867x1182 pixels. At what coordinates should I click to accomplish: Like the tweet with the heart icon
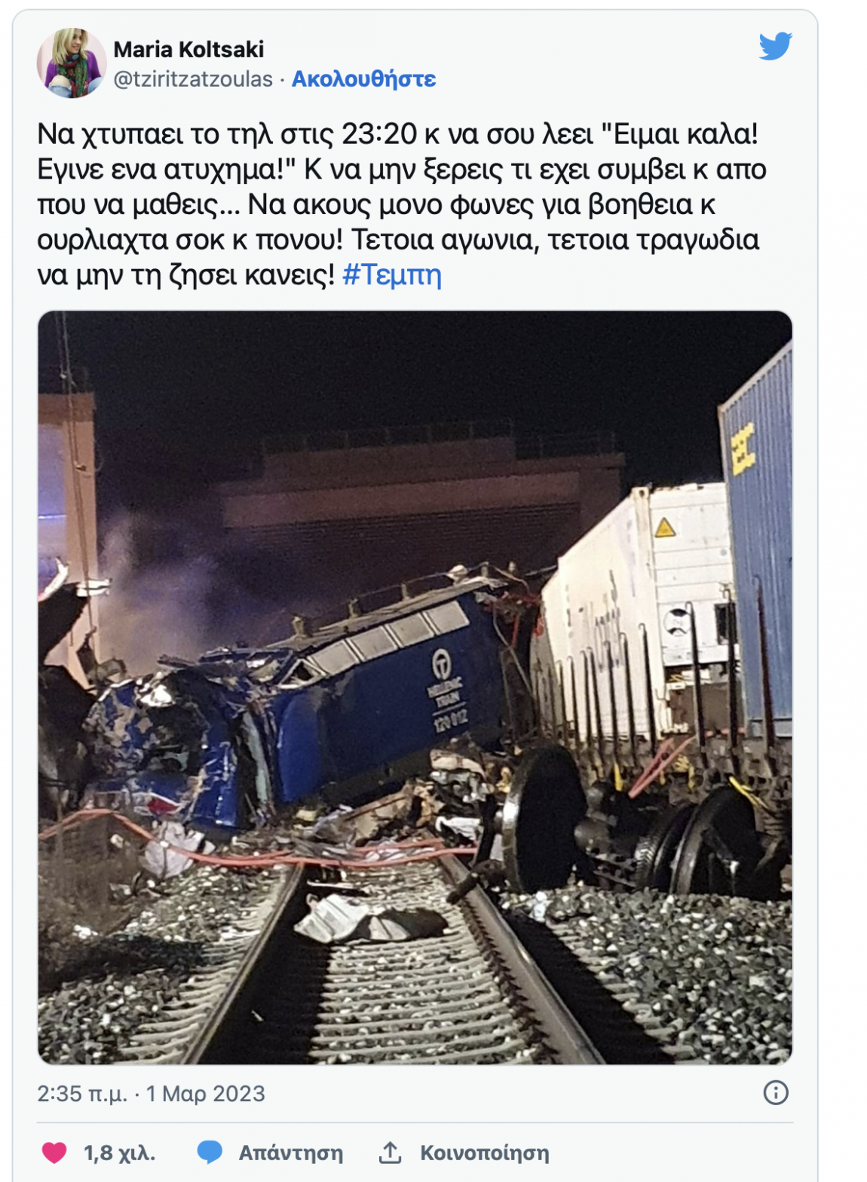tap(54, 1153)
